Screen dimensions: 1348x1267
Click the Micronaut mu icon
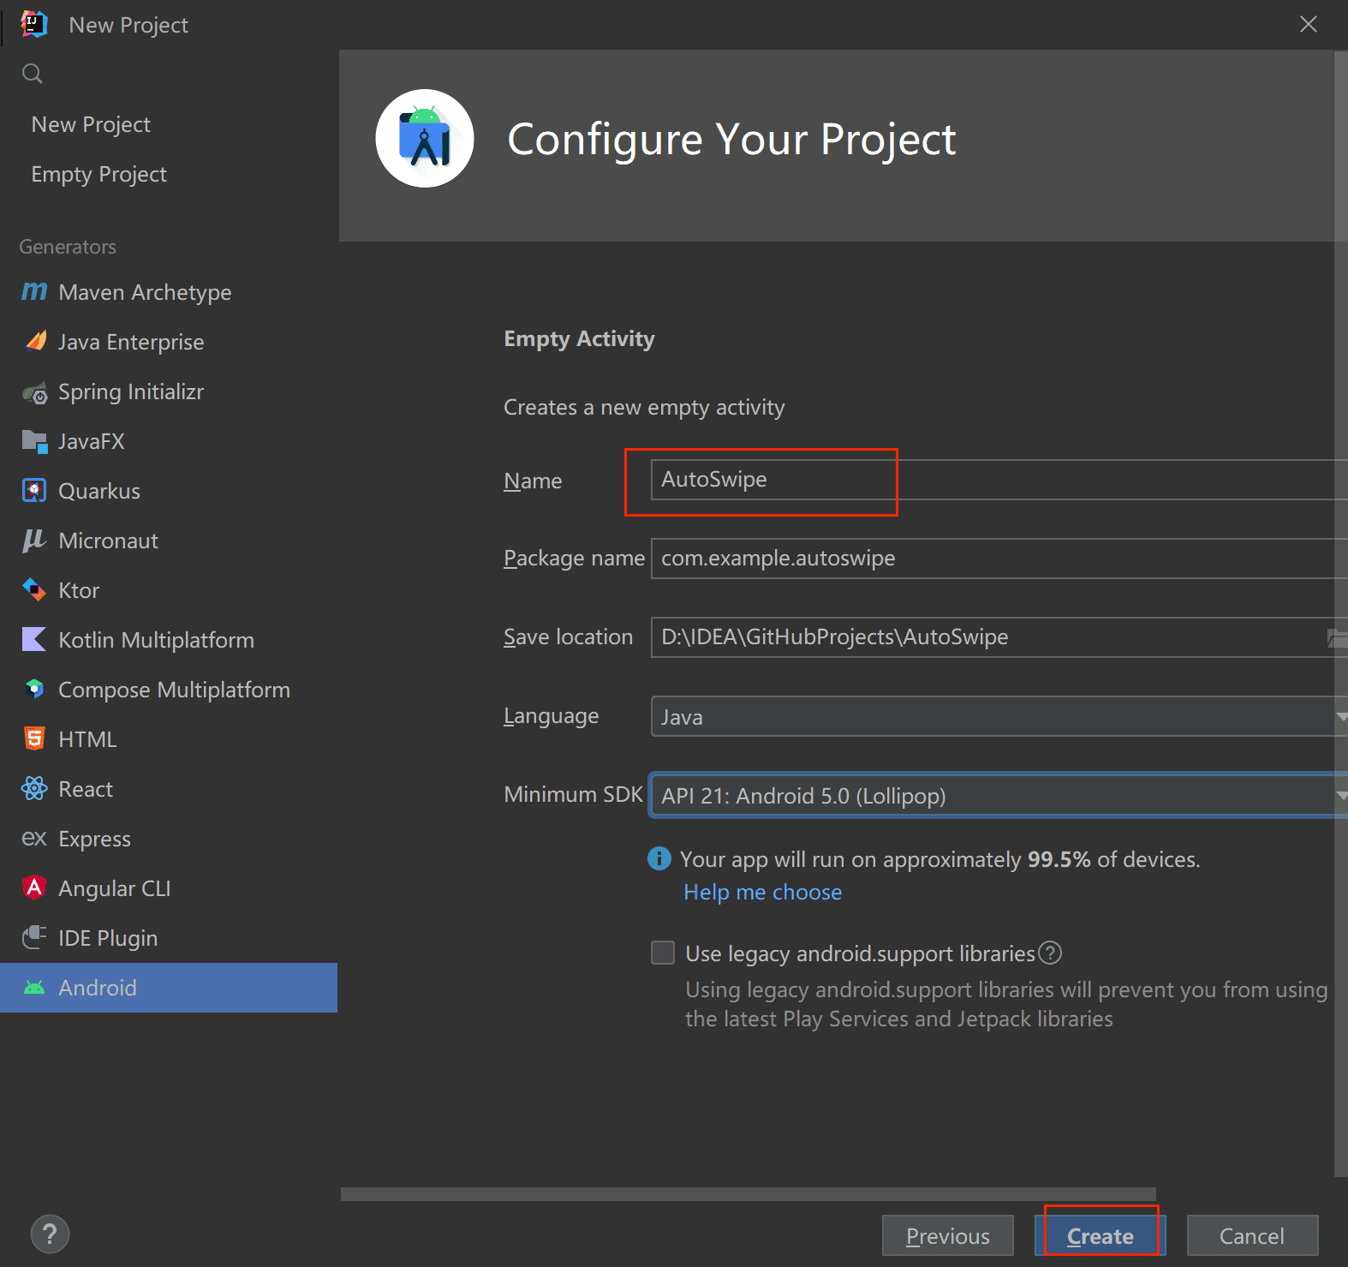(x=34, y=541)
